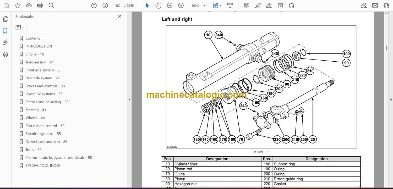Click the fit page view icon
The height and width of the screenshot is (189, 393).
click(216, 5)
